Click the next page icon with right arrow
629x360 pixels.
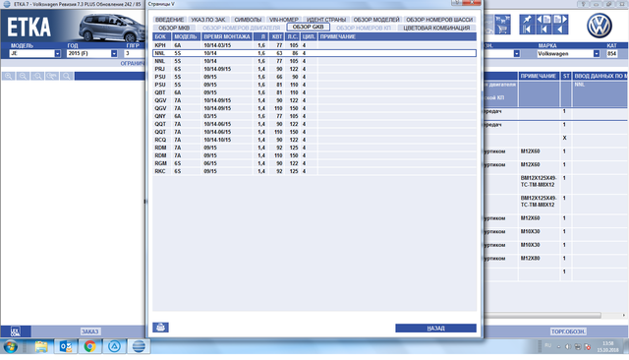tap(560, 20)
